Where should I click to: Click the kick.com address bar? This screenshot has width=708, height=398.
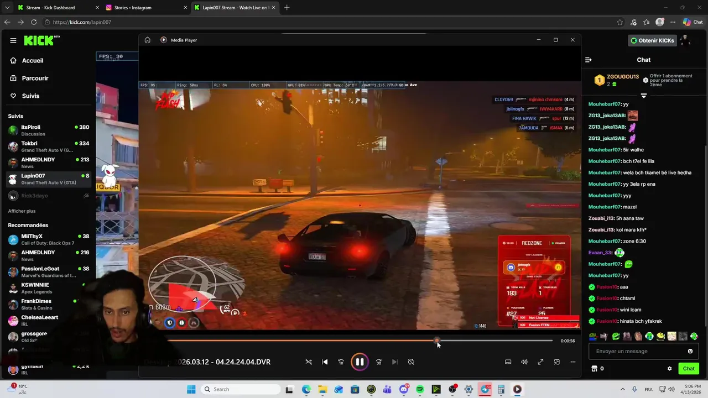coord(332,22)
